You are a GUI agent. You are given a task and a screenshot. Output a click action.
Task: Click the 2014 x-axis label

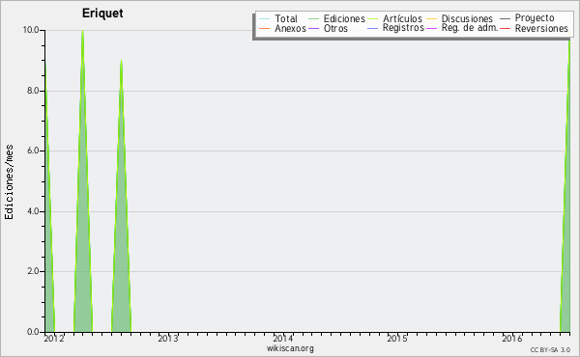(x=283, y=338)
